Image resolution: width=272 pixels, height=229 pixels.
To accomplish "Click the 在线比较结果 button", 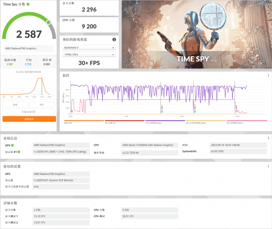I will [x=29, y=112].
